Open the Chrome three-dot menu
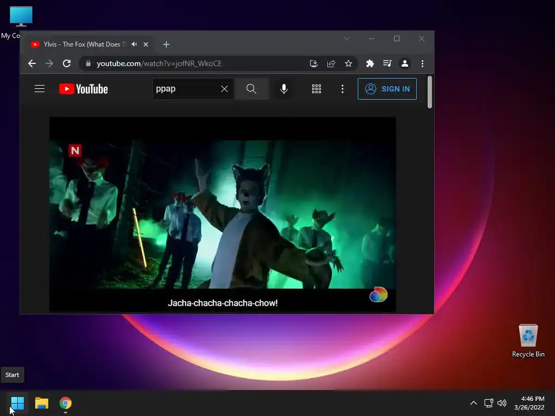 [422, 63]
